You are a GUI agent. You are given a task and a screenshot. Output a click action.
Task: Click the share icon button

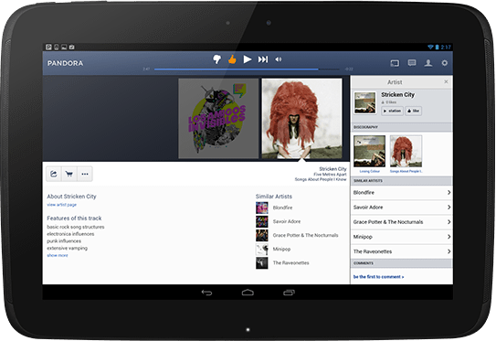tap(54, 174)
